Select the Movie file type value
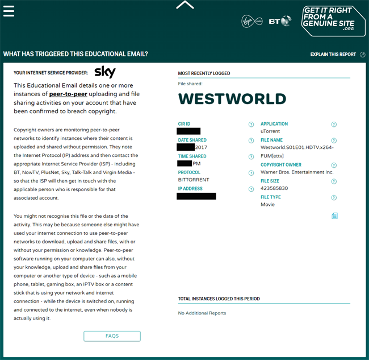The image size is (369, 360). click(267, 204)
